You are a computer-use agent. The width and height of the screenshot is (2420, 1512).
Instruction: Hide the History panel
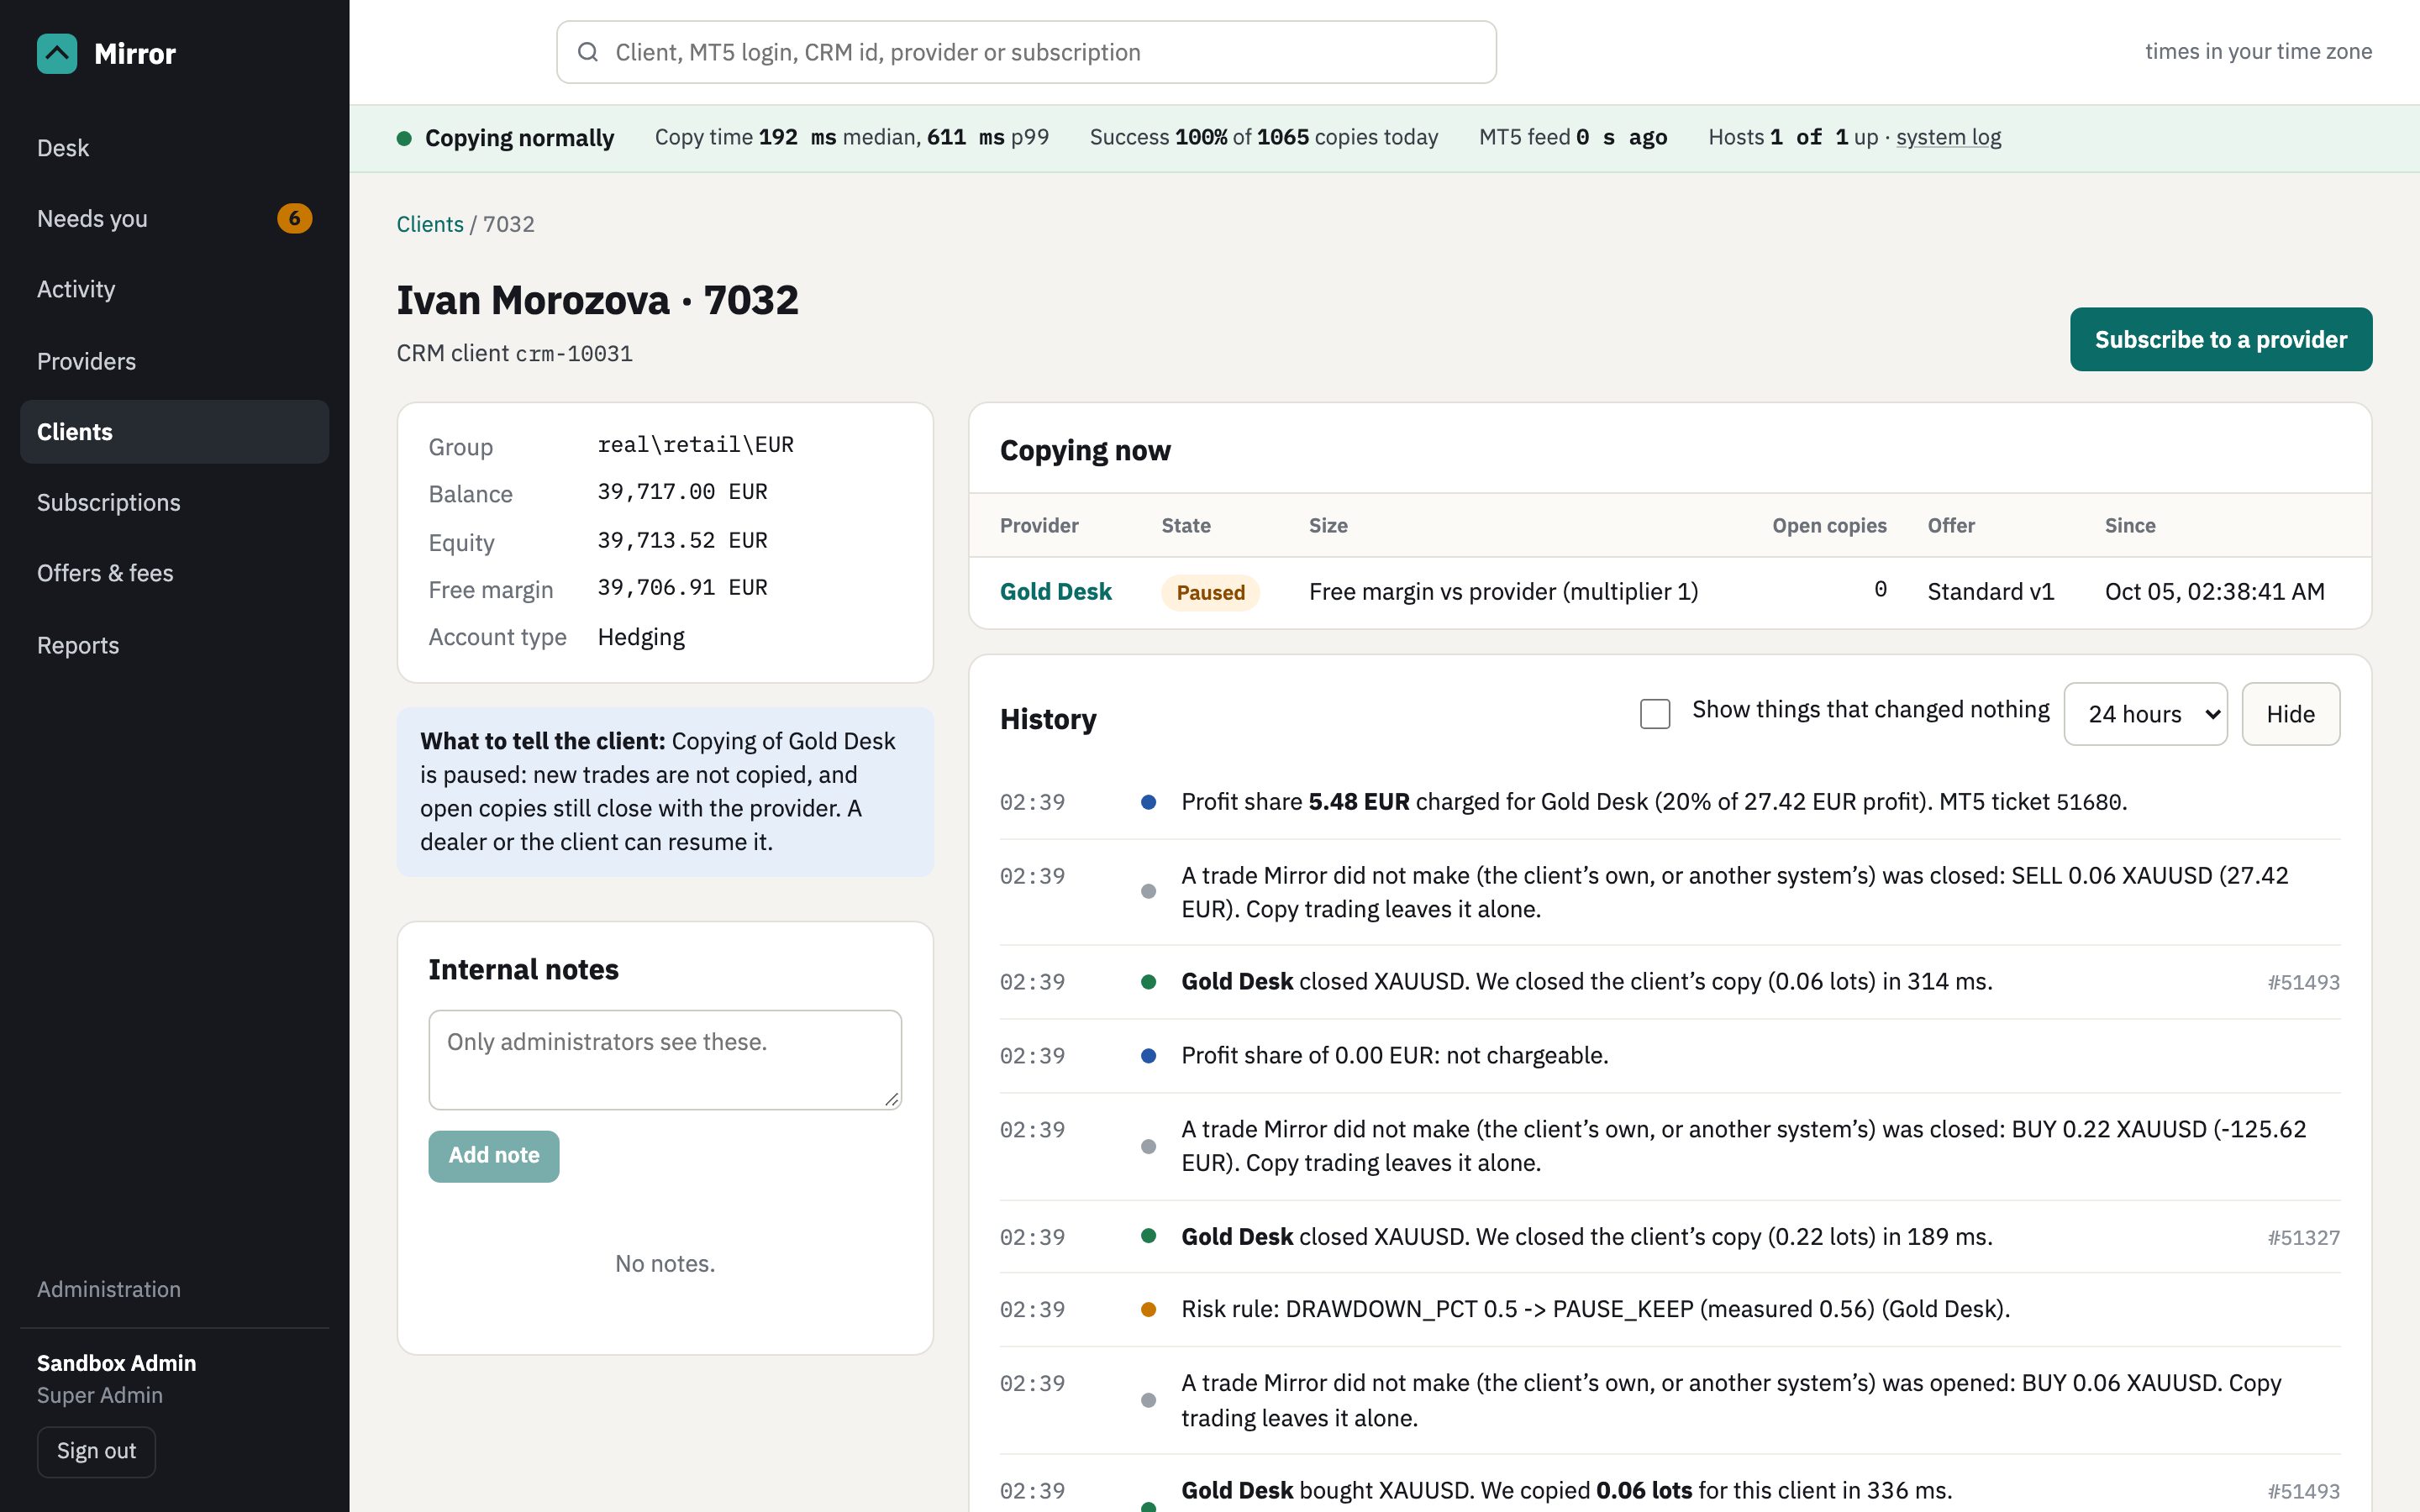point(2290,714)
